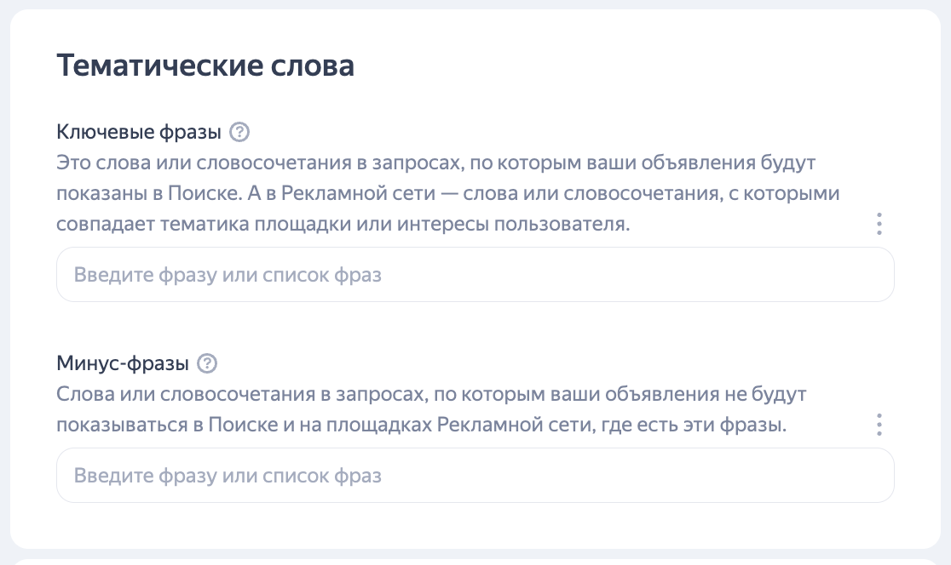Click the text 'показываться в Поиске' in minus description

pos(167,425)
